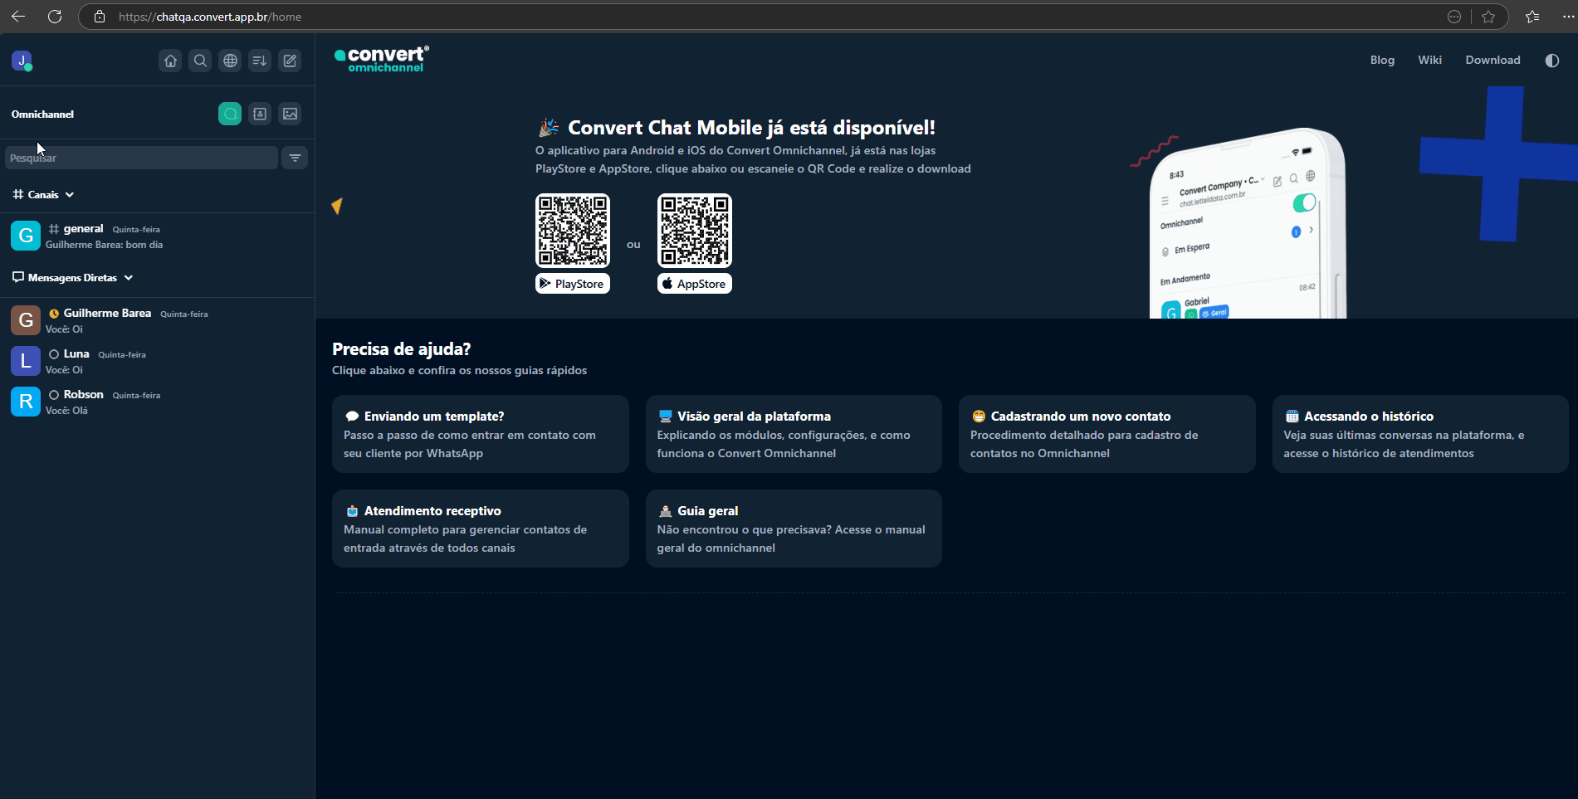Viewport: 1578px width, 799px height.
Task: Click Robson's R avatar
Action: point(26,402)
